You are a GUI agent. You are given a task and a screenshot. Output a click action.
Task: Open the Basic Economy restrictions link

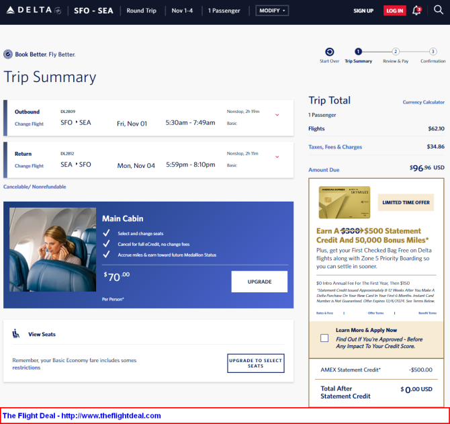(26, 368)
